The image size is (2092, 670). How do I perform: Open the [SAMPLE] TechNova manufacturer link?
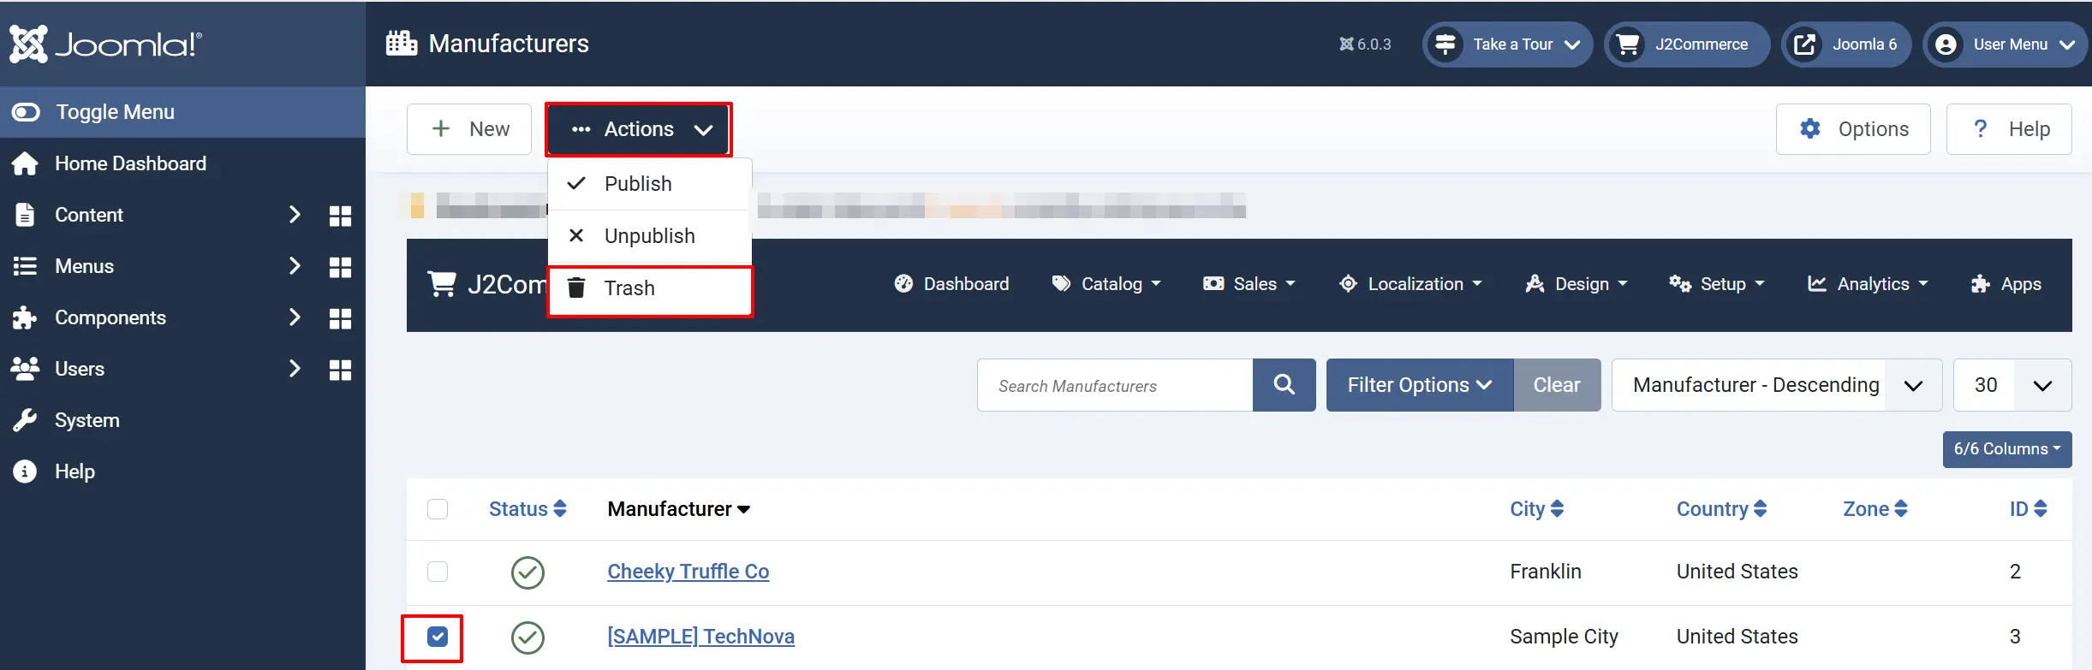point(700,637)
